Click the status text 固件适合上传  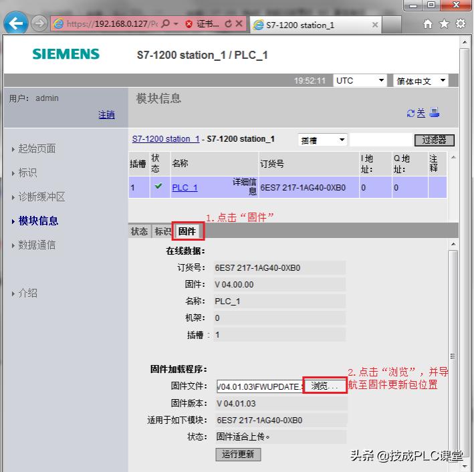(243, 437)
